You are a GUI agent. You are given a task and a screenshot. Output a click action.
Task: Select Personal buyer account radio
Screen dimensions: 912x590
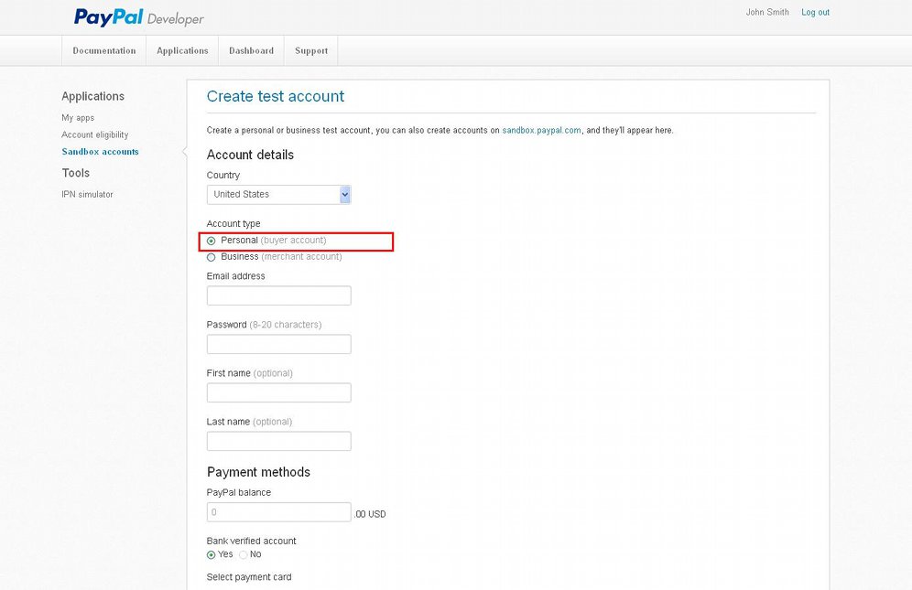212,241
